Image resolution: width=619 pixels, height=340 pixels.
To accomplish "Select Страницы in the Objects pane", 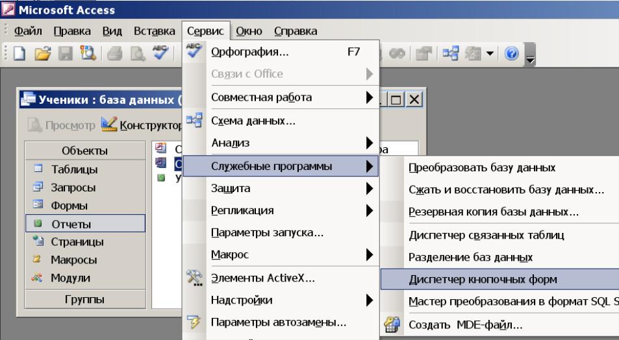I will (85, 241).
